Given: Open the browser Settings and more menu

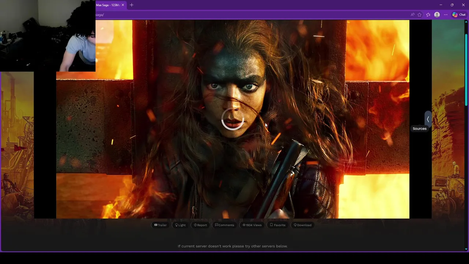Looking at the screenshot, I should tap(446, 15).
